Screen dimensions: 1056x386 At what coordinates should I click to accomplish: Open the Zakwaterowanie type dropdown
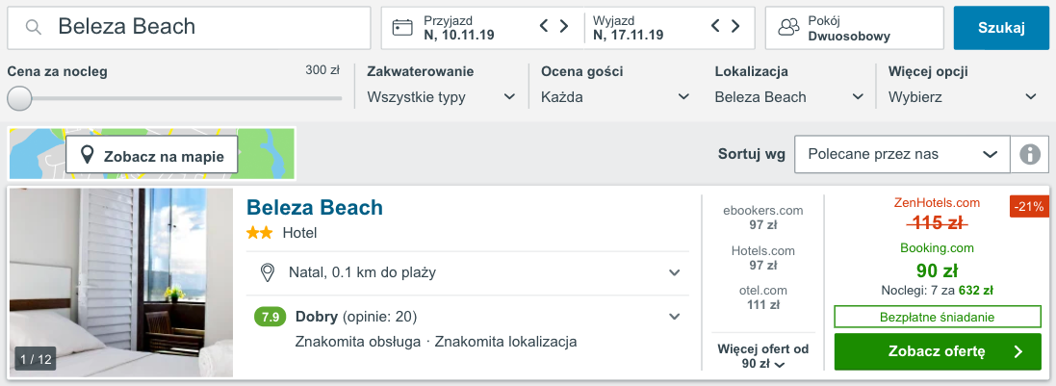(x=442, y=97)
